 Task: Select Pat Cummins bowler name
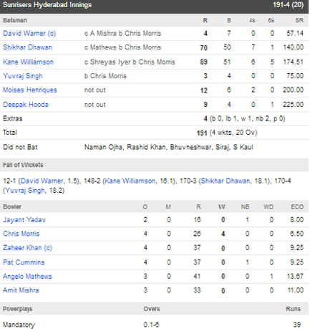click(24, 262)
